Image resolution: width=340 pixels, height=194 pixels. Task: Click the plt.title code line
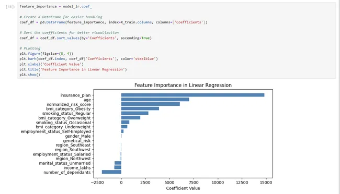pos(73,69)
